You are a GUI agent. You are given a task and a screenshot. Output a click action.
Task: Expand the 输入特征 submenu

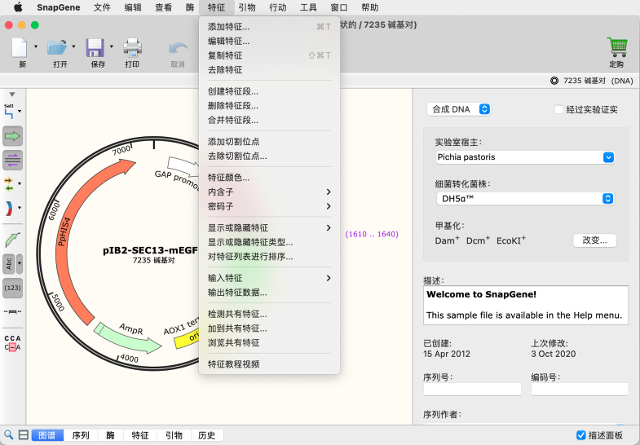point(269,278)
